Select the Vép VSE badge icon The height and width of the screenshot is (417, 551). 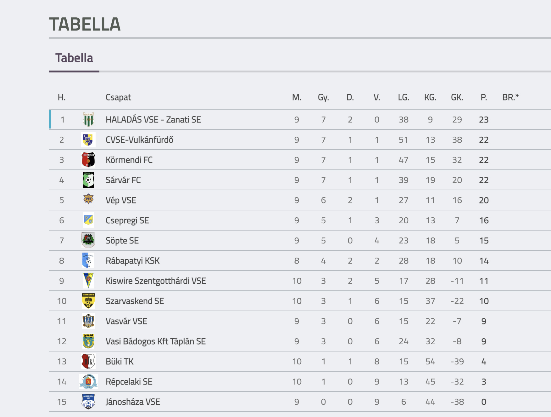coord(88,199)
